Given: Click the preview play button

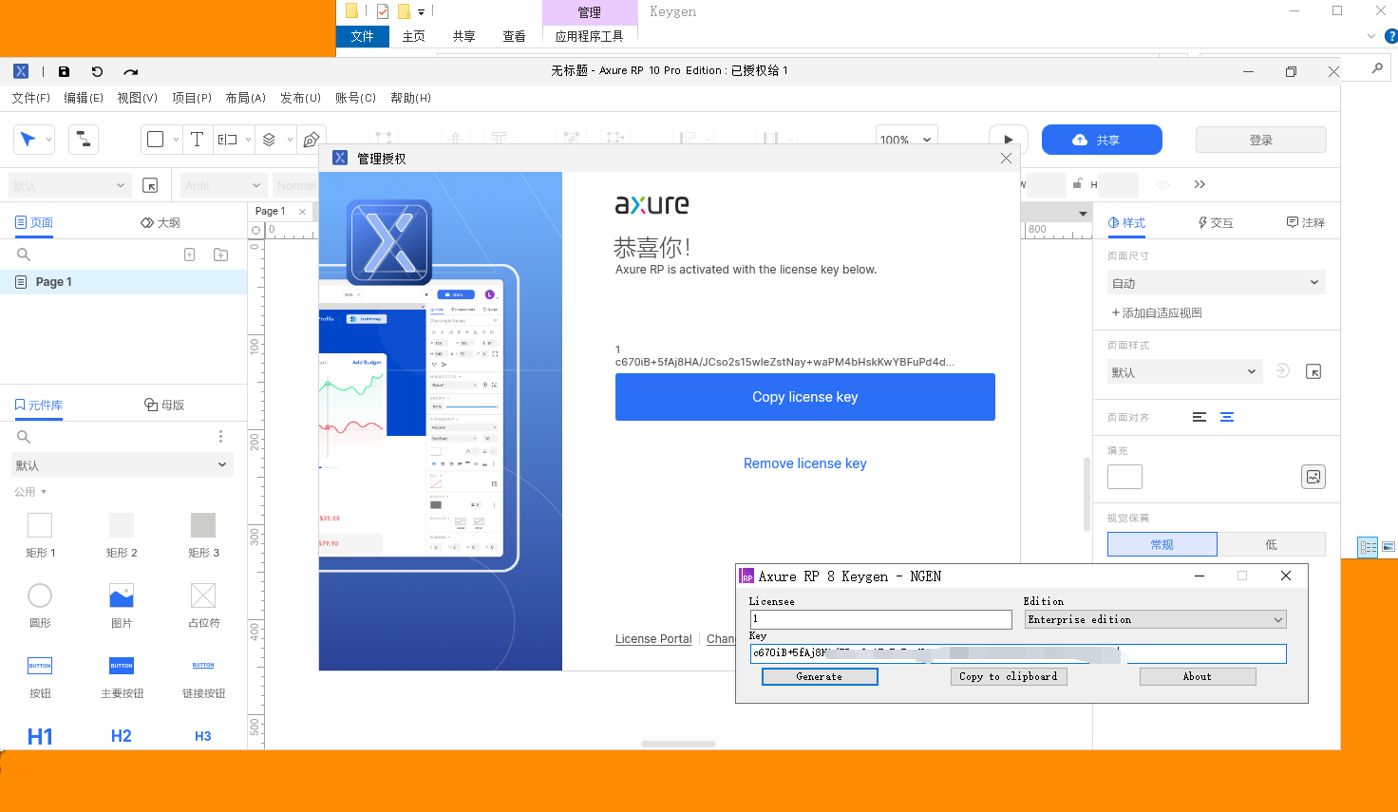Looking at the screenshot, I should click(1009, 140).
